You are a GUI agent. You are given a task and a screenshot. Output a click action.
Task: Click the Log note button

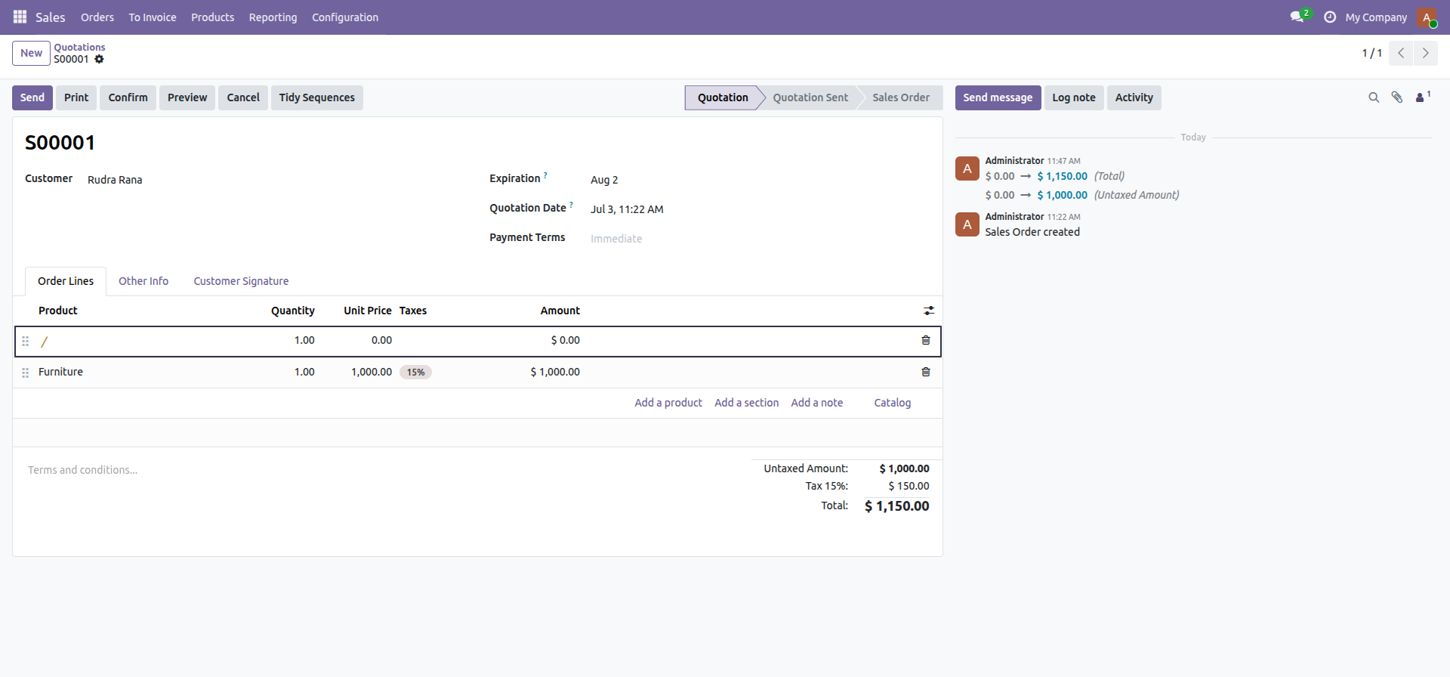1074,97
